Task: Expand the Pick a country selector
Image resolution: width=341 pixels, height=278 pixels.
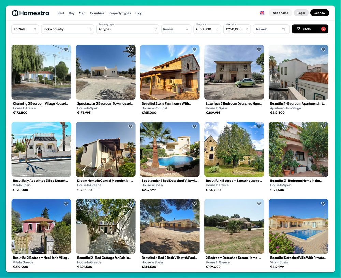Action: 68,29
